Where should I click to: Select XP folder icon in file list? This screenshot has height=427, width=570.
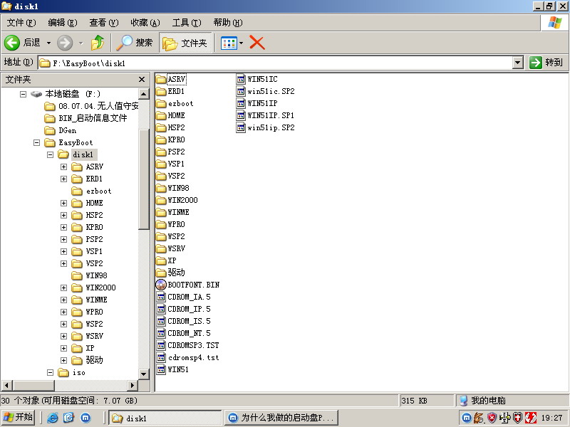(x=161, y=260)
